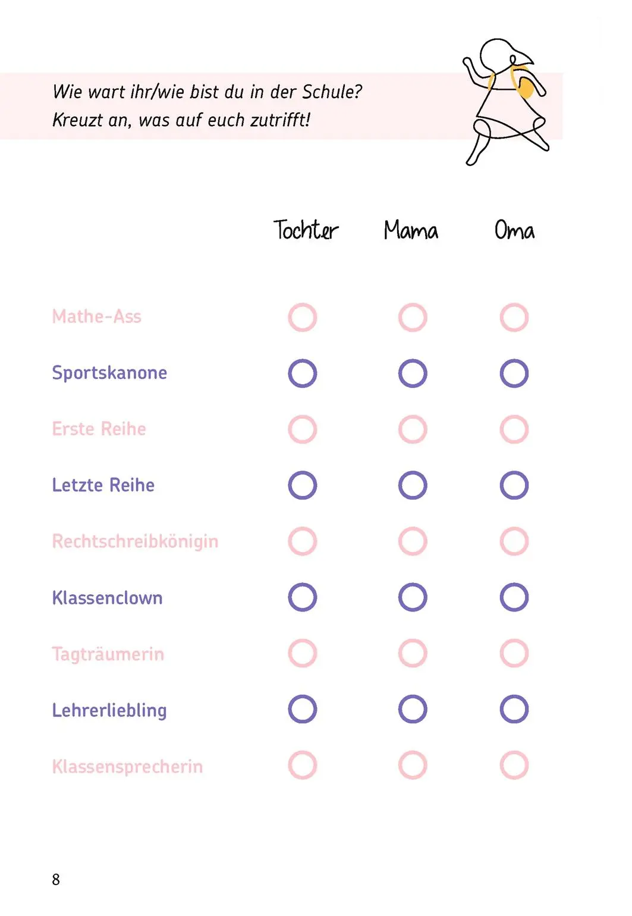Click the page number 8
Viewport: 632px width, 916px height.
tap(56, 880)
